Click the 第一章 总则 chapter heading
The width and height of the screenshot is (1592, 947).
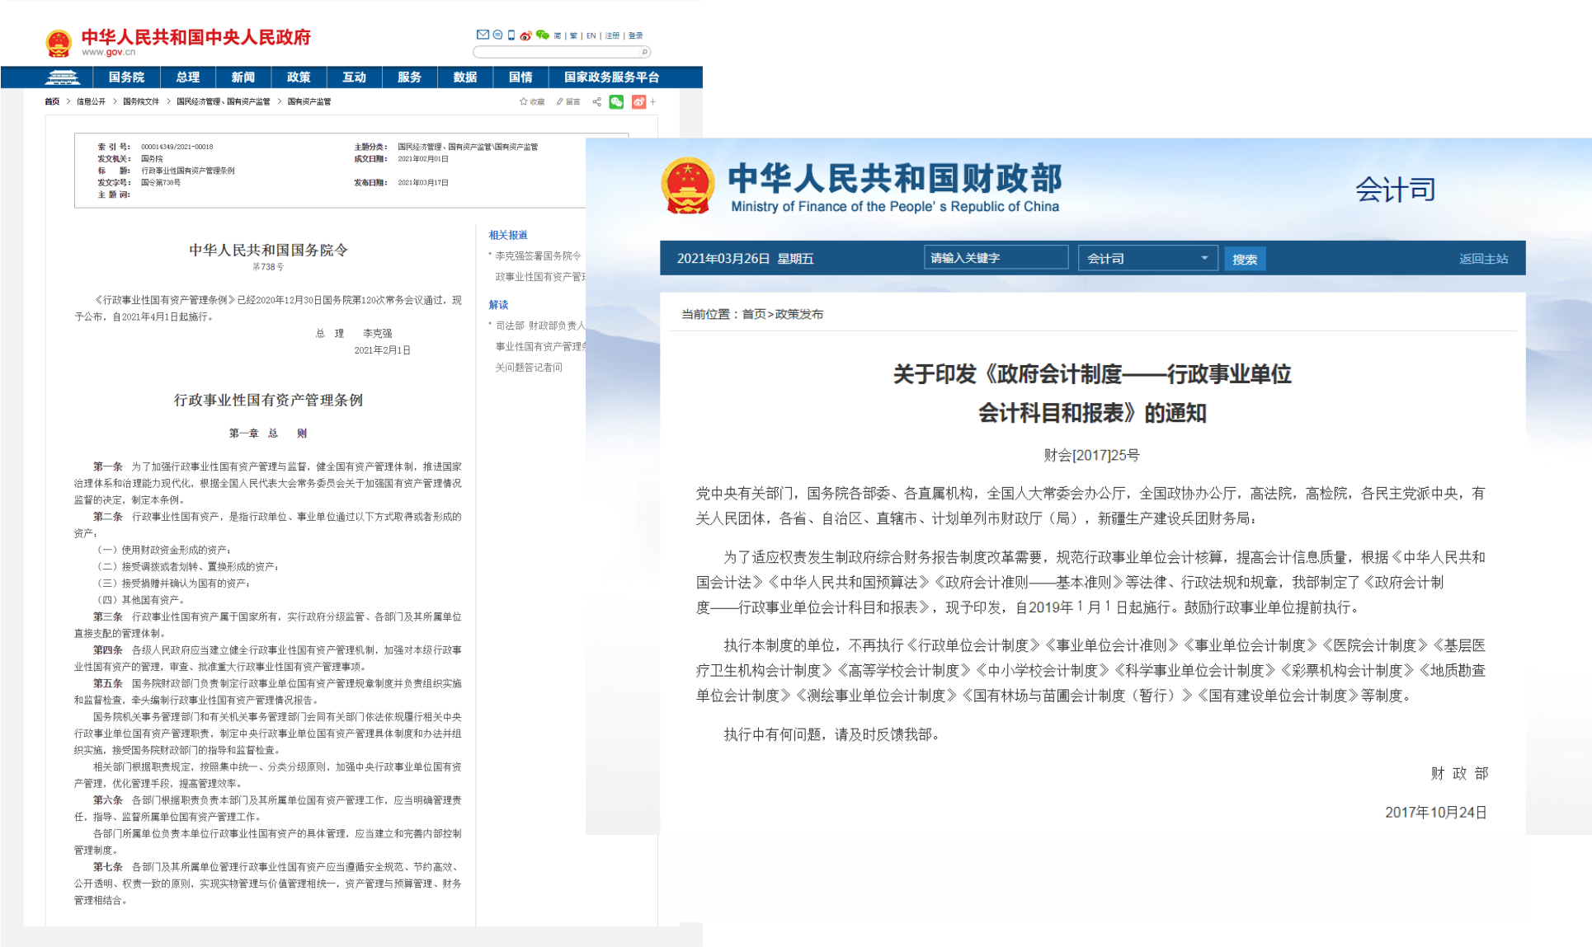268,433
